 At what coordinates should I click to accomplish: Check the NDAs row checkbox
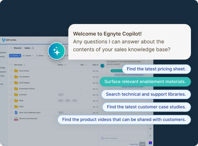point(11,101)
